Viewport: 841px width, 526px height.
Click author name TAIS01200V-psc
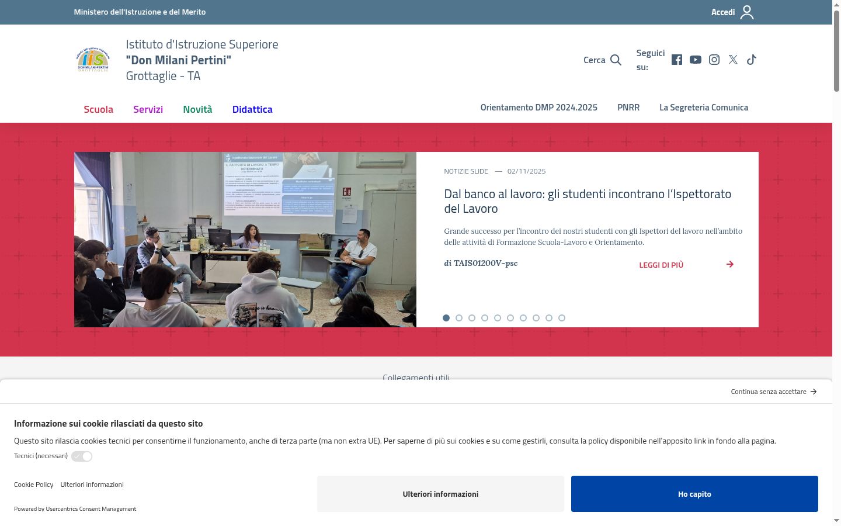coord(486,263)
